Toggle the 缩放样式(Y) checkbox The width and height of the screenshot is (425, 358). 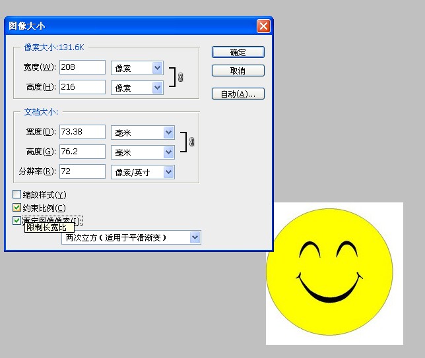tap(16, 194)
